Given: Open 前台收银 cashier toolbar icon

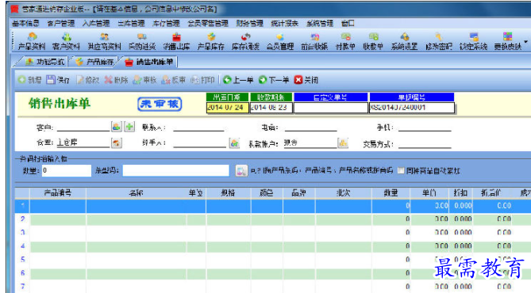Looking at the screenshot, I should tap(314, 41).
